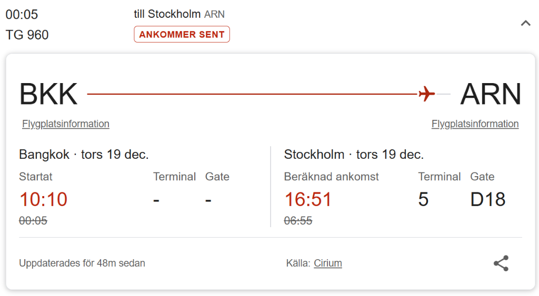Open the Cirium source link

(328, 263)
